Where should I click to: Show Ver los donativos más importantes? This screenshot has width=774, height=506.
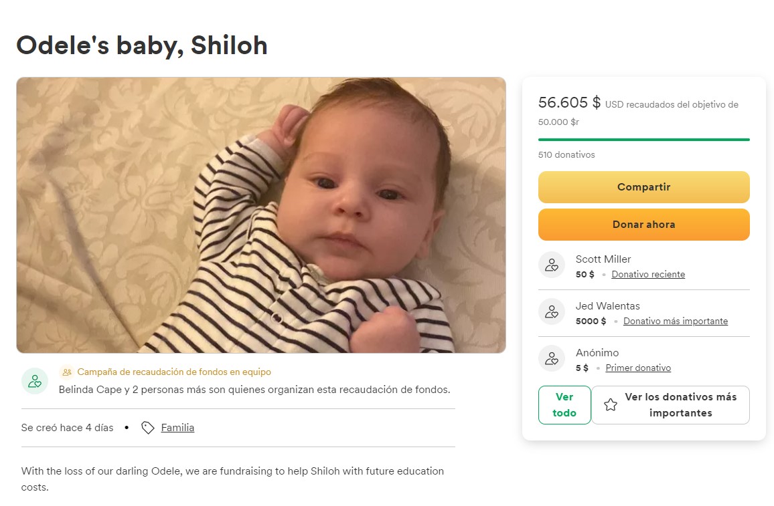(671, 405)
